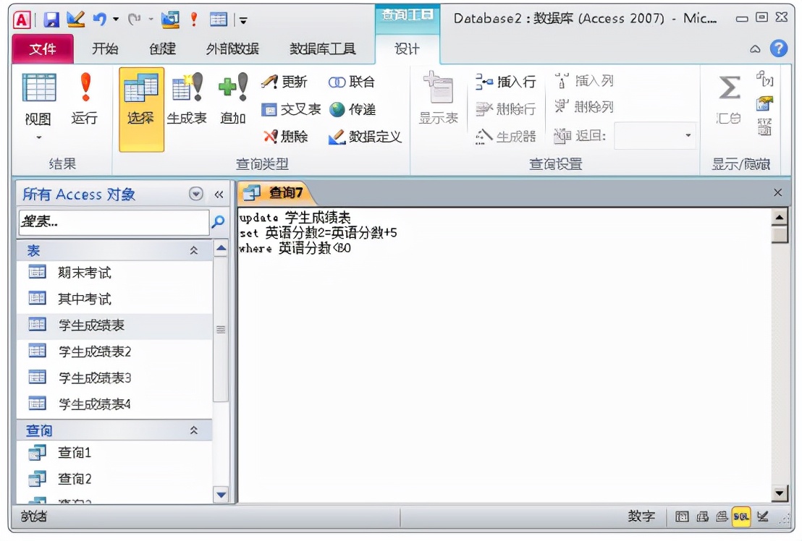Switch to Datasheet view via the status bar icon
Image resolution: width=802 pixels, height=541 pixels.
tap(681, 516)
